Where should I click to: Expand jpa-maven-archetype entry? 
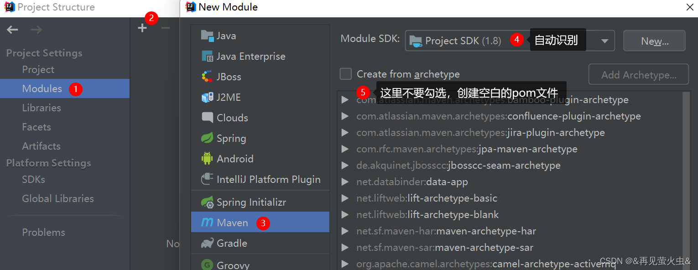tap(346, 149)
